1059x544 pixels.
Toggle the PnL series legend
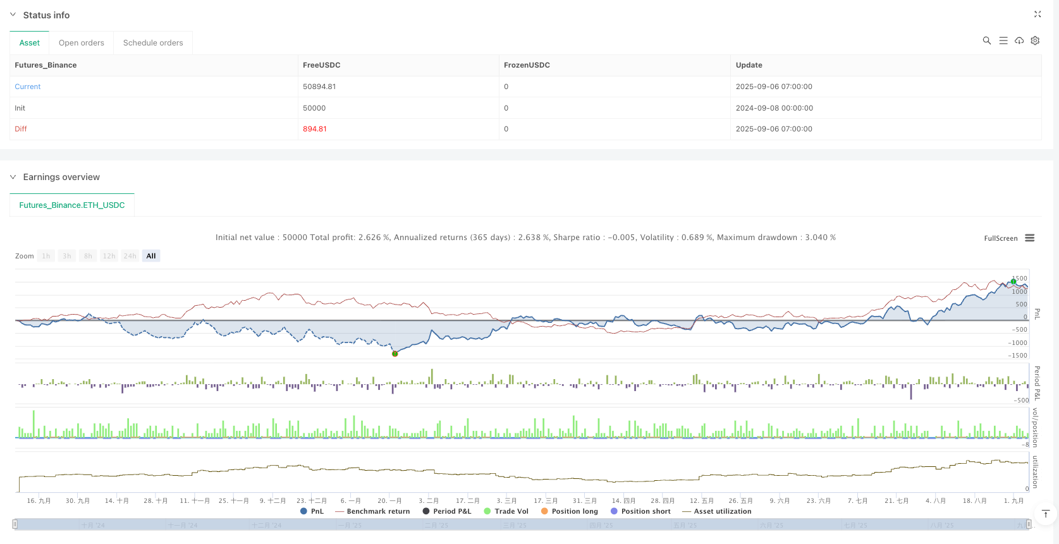pos(312,511)
